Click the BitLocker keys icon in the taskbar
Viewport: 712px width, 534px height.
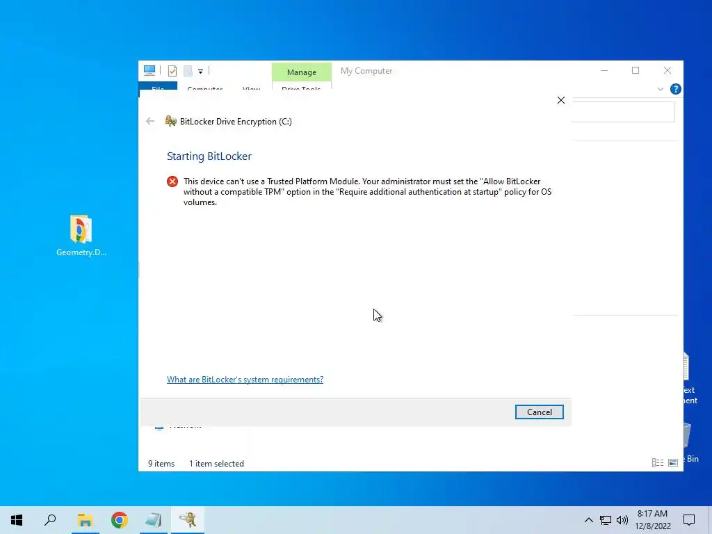(188, 520)
